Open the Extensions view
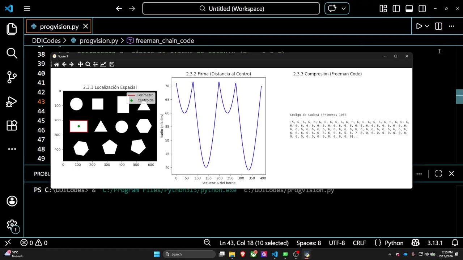The image size is (463, 260). point(12,125)
